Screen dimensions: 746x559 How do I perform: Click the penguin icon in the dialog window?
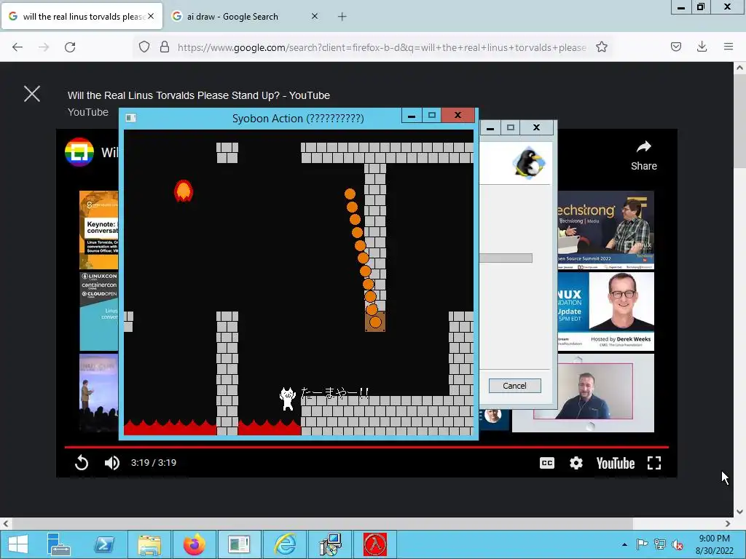pyautogui.click(x=529, y=162)
